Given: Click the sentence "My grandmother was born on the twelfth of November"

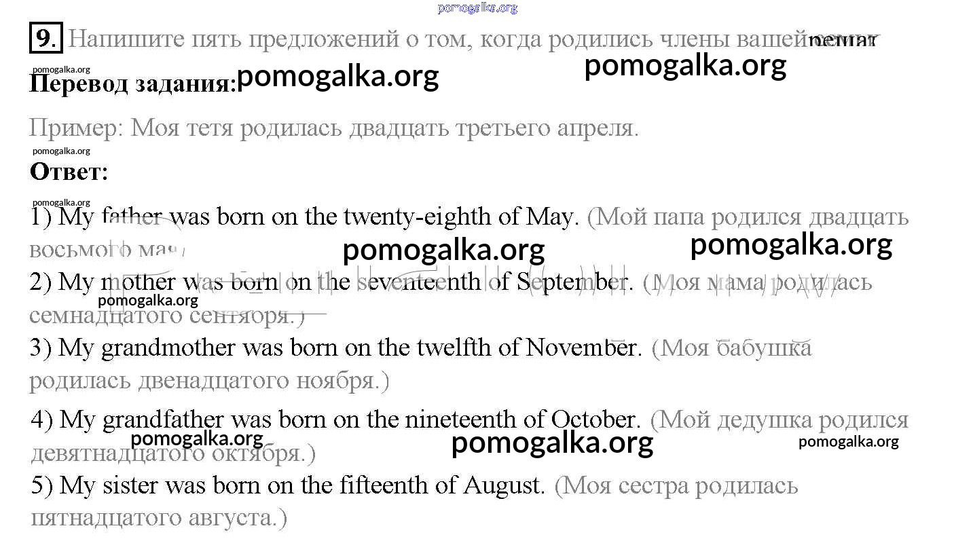Looking at the screenshot, I should 335,348.
